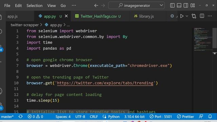217x122 pixels.
Task: Click the master* git branch in the status bar
Action: click(7, 117)
